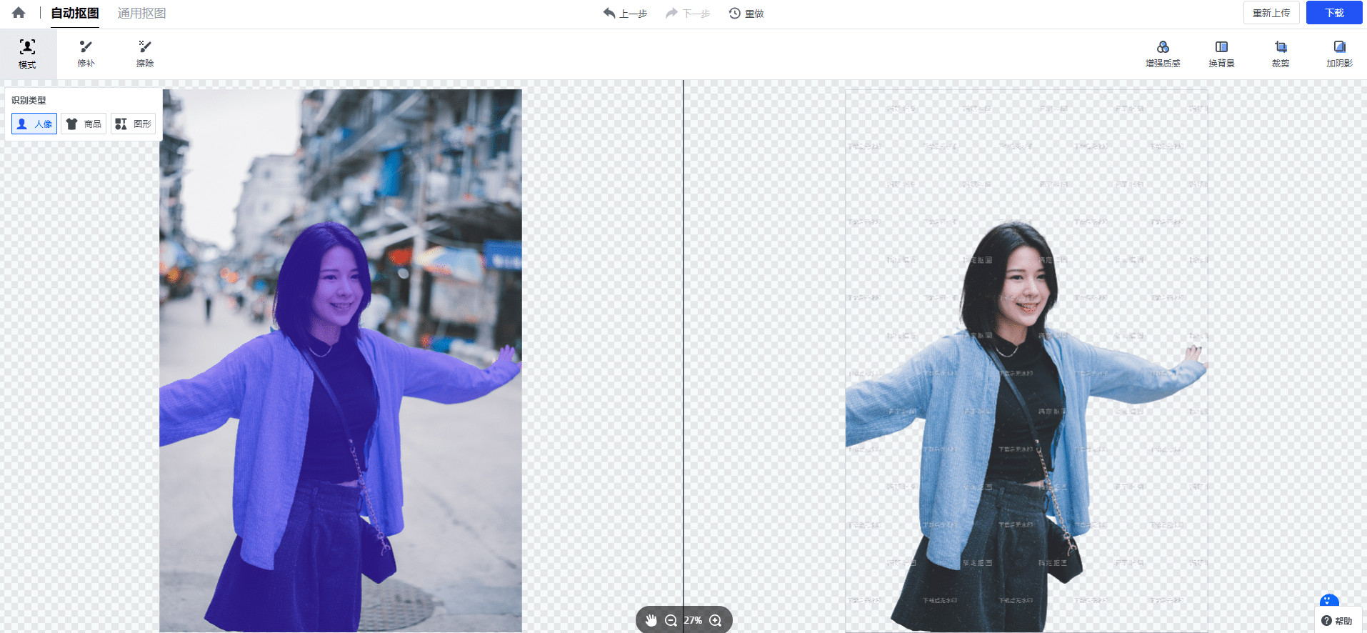Zoom in with the plus magnifier
This screenshot has height=633, width=1367.
(x=716, y=620)
